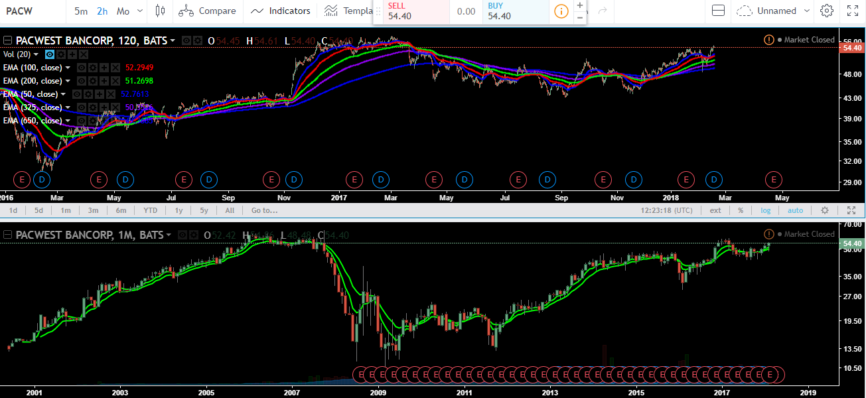Click the PACW symbol search field
The width and height of the screenshot is (866, 398).
[x=20, y=11]
